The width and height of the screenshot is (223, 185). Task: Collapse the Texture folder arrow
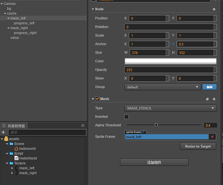click(x=7, y=163)
